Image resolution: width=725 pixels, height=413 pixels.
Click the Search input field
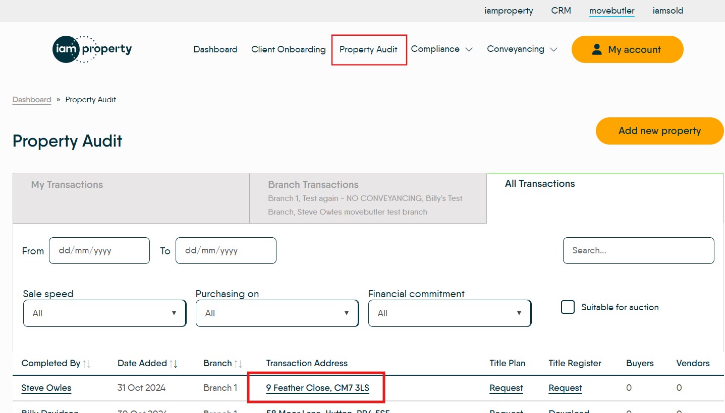638,250
